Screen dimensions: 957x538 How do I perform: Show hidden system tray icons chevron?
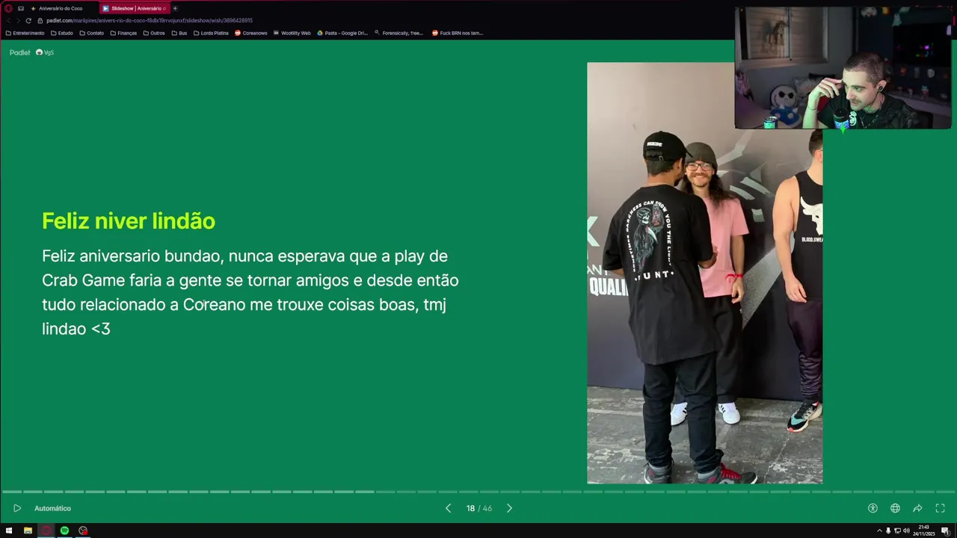879,531
